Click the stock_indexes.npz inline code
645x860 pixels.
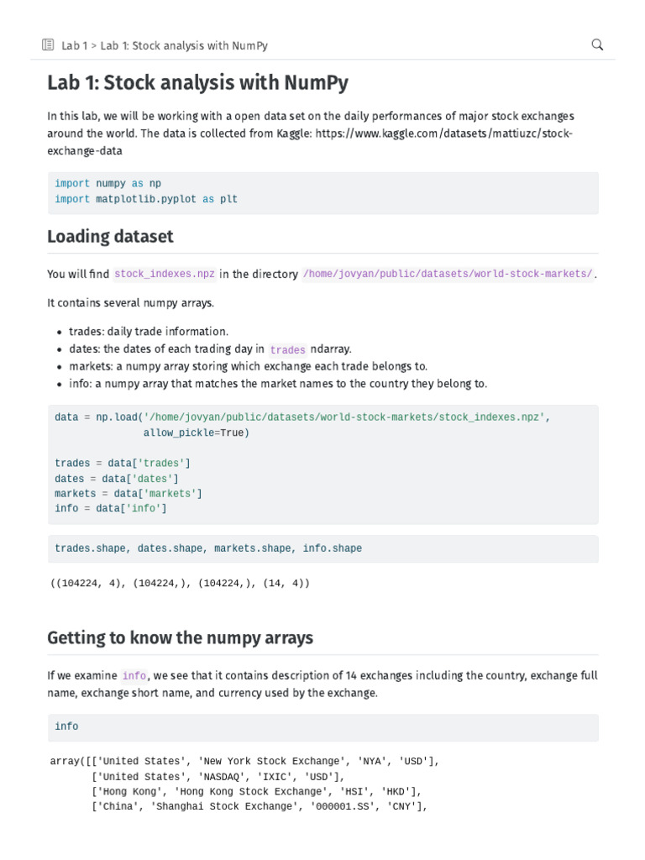tap(165, 275)
